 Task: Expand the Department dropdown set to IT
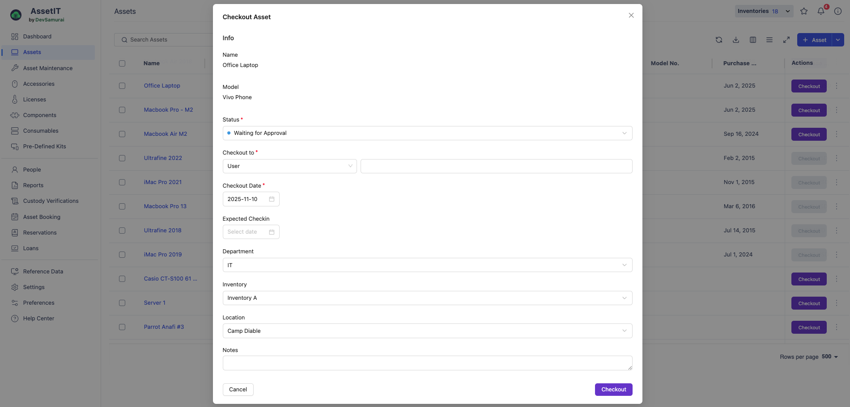point(427,265)
